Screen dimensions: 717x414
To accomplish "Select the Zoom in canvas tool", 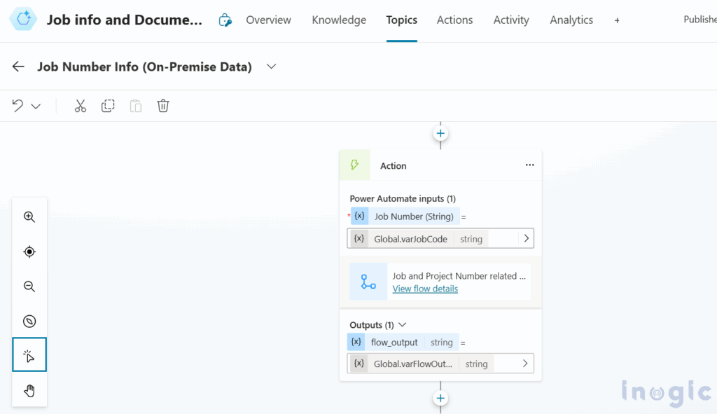I will point(29,216).
